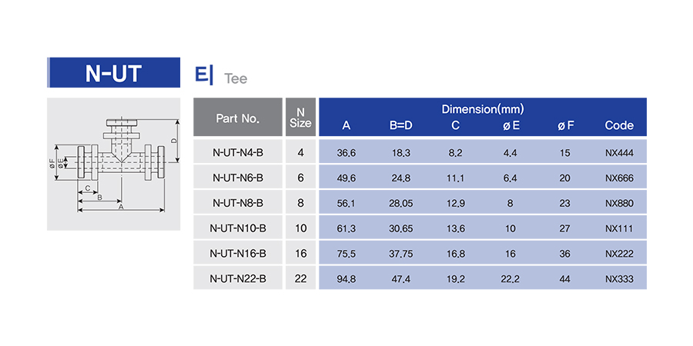Click code NX333 cell
Screen dimensions: 693x346
point(619,279)
